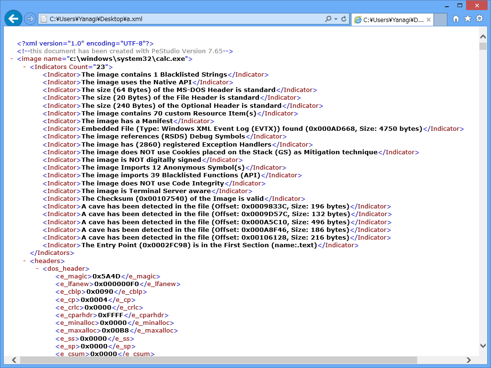The image size is (491, 368).
Task: Click cave indicator with offset 0x0009833C
Action: 215,206
